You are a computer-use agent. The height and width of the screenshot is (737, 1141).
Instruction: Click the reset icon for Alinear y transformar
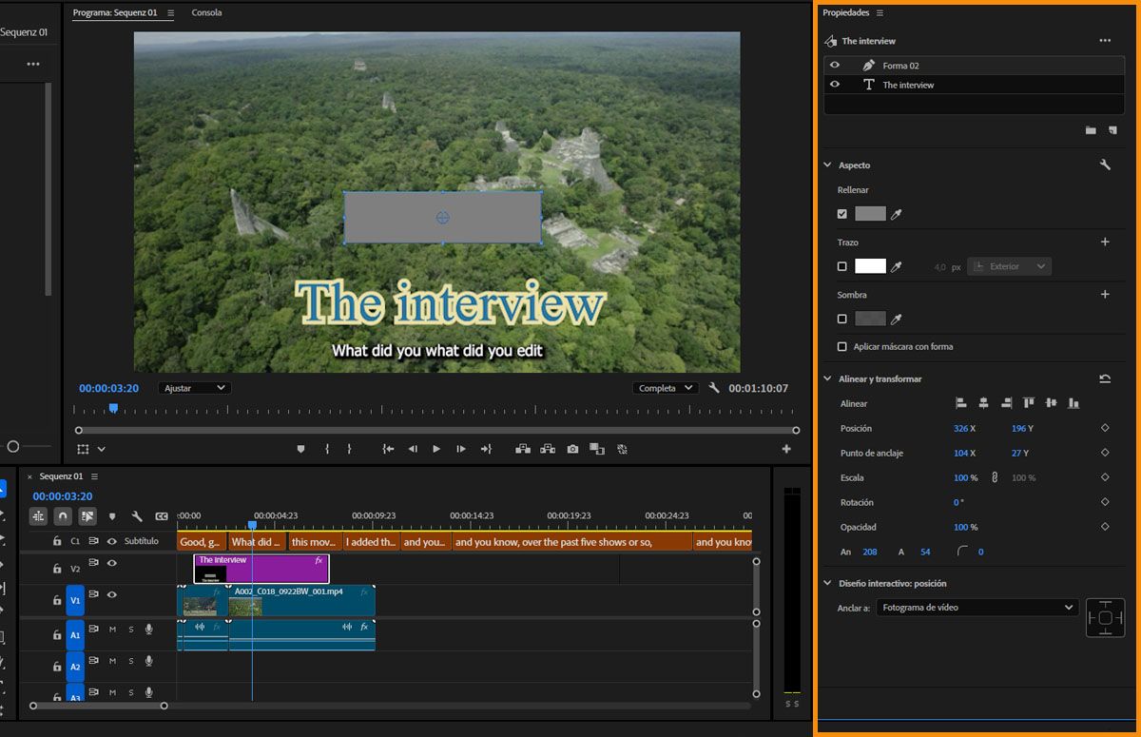point(1105,378)
